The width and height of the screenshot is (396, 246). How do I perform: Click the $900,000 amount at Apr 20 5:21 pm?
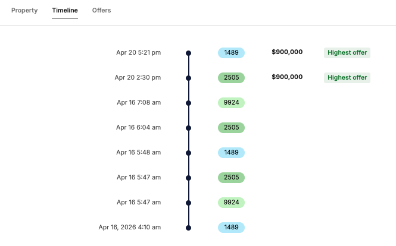click(x=287, y=52)
